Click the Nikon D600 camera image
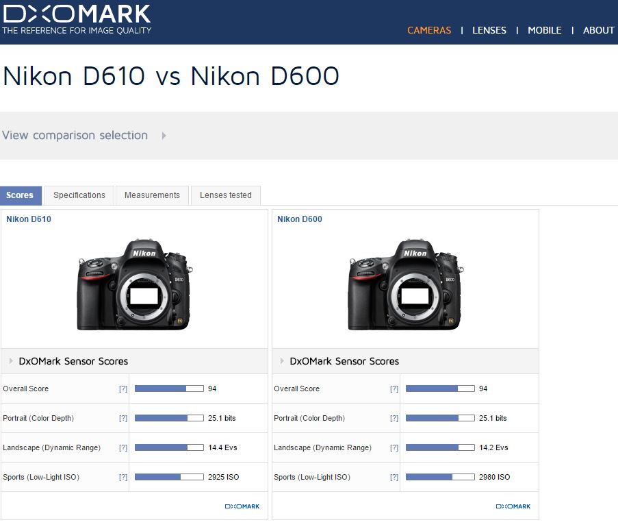Viewport: 618px width, 529px height. tap(406, 284)
